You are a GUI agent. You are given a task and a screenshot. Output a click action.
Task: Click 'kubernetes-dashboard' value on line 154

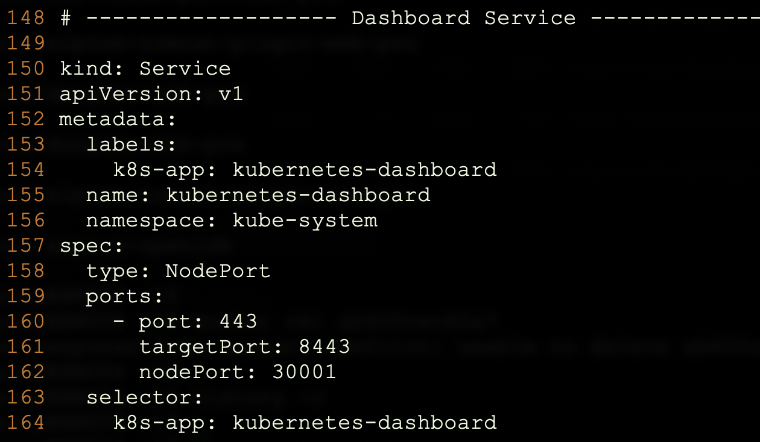pos(365,170)
